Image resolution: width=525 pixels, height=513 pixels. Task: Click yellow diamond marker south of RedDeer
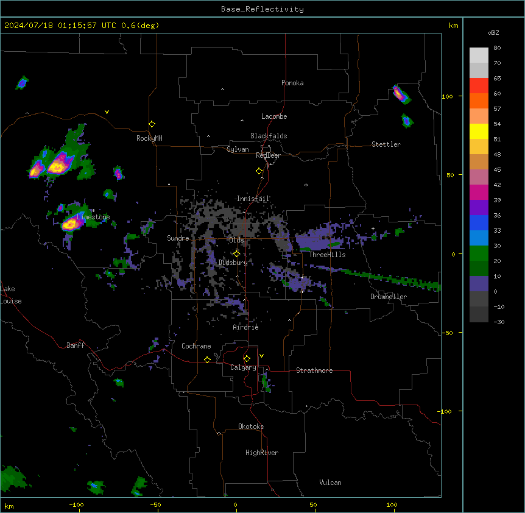point(259,171)
